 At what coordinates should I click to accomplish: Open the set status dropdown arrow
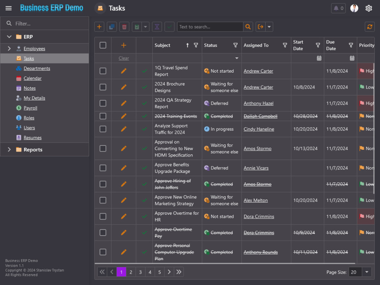click(x=146, y=27)
